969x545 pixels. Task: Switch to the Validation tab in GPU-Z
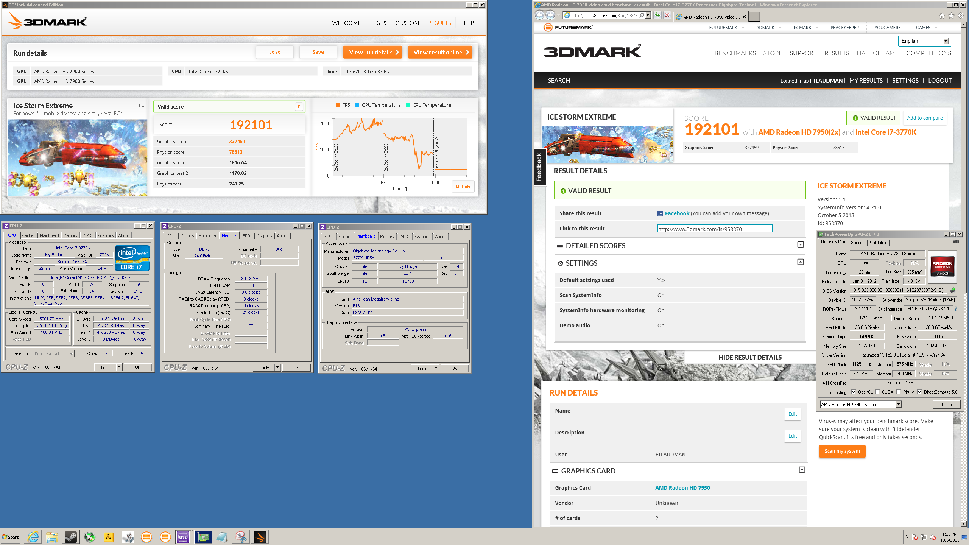878,243
